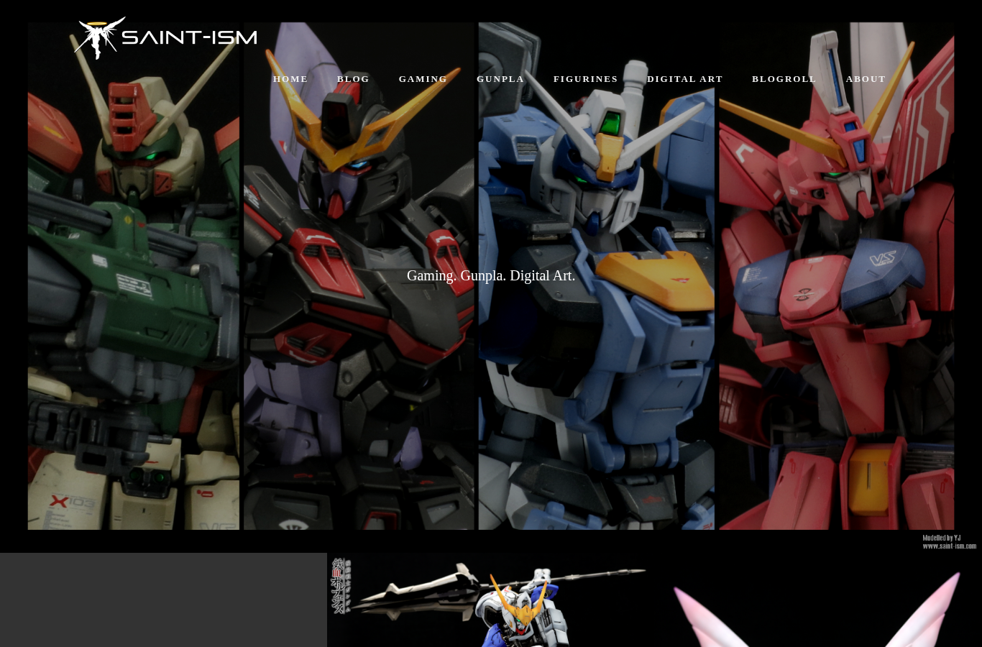Click the dark gray empty tile

[x=163, y=600]
